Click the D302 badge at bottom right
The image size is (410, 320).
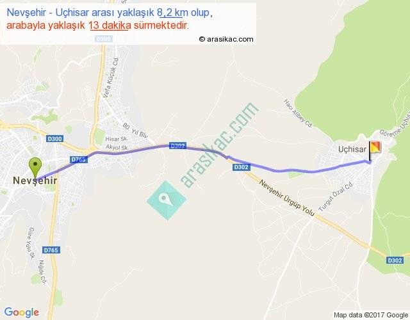(x=395, y=260)
